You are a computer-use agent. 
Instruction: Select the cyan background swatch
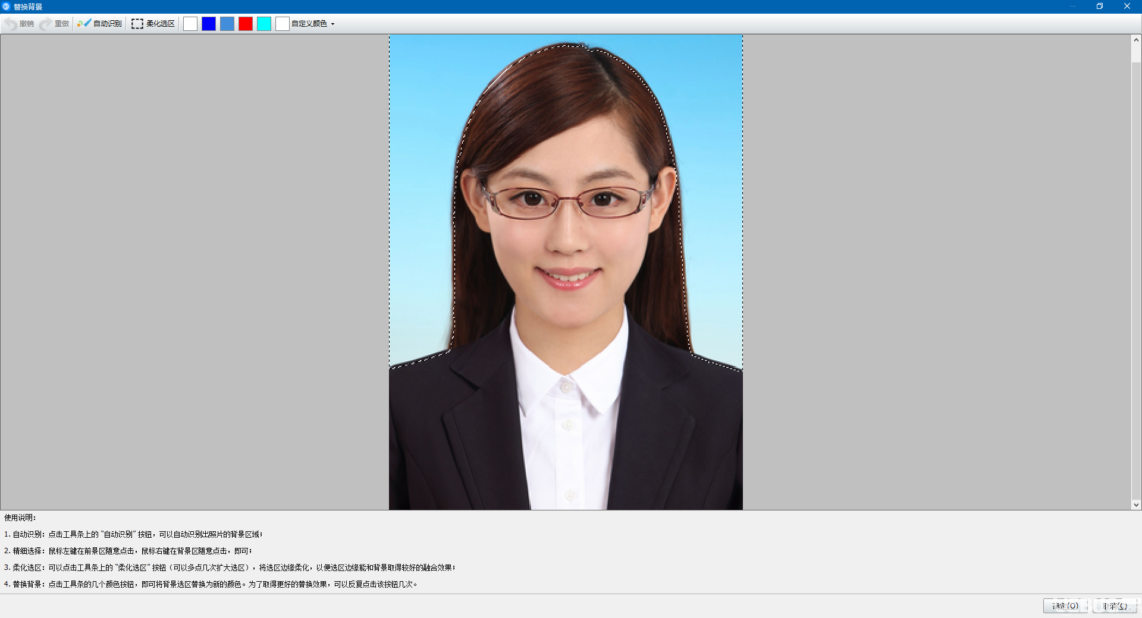coord(264,24)
